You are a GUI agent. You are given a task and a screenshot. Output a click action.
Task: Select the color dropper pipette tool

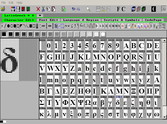coord(132,26)
